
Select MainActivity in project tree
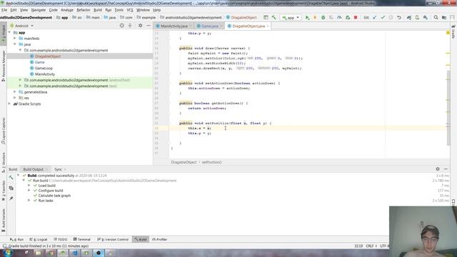click(45, 74)
